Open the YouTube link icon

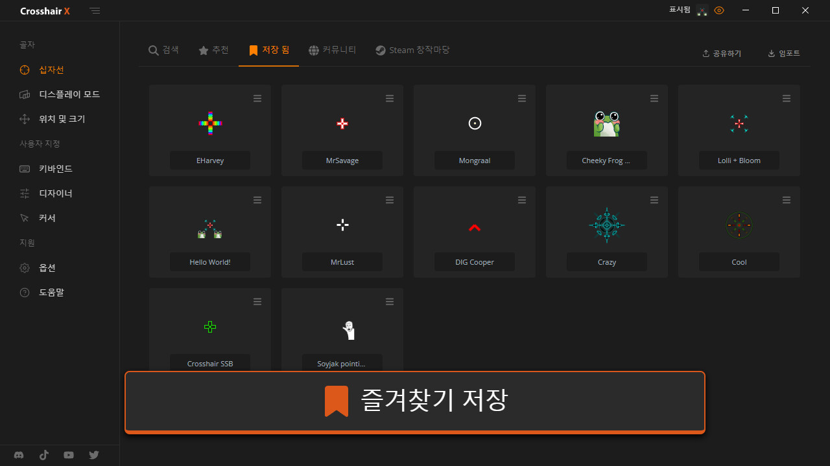pos(69,455)
